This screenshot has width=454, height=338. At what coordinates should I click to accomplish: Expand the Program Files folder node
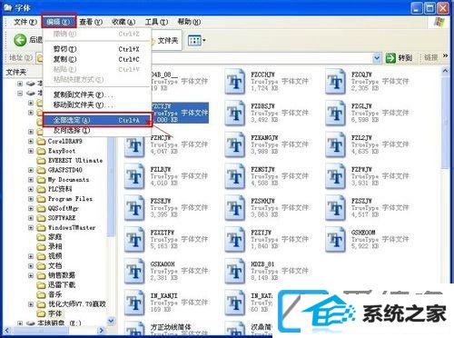[31, 199]
